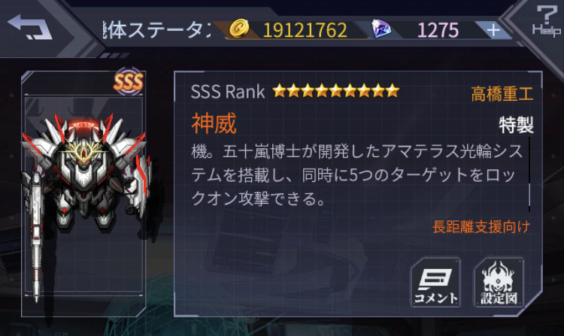Click the description text scrollbar

point(529,174)
